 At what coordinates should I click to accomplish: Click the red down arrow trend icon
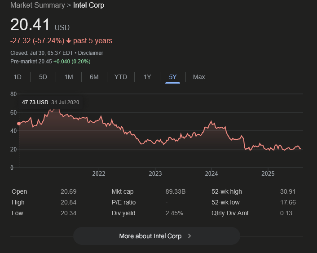coord(69,41)
